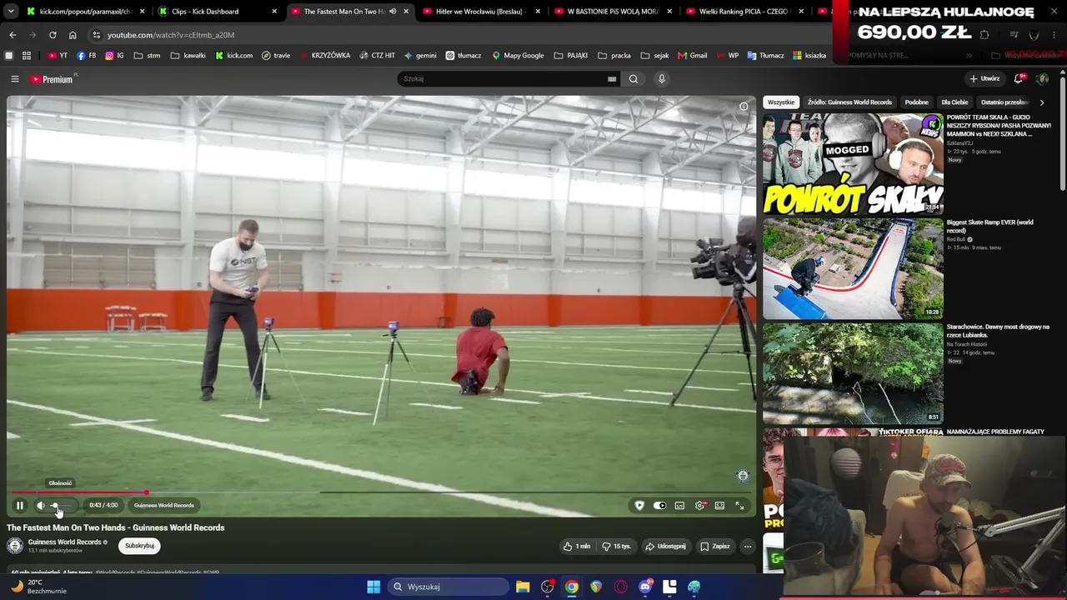This screenshot has height=600, width=1067.
Task: Click the youtube.com address bar URL
Action: 171,35
